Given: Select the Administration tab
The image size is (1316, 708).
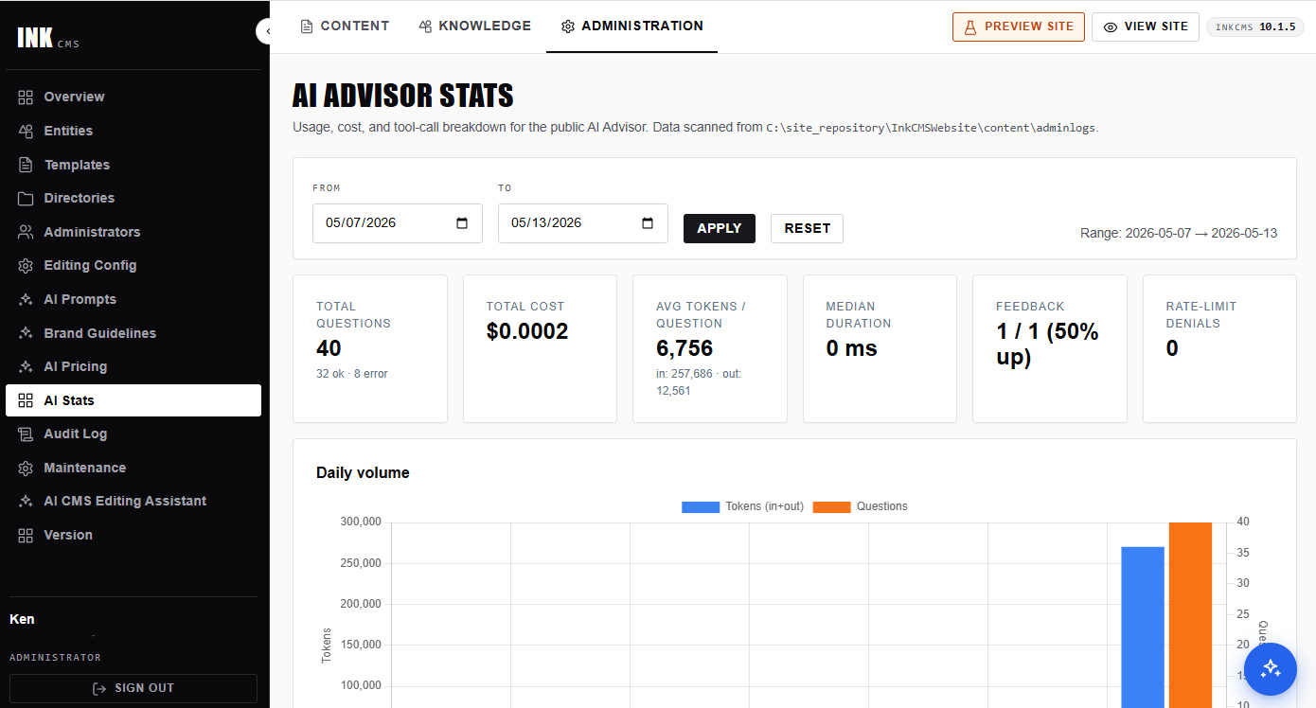Looking at the screenshot, I should pyautogui.click(x=631, y=27).
